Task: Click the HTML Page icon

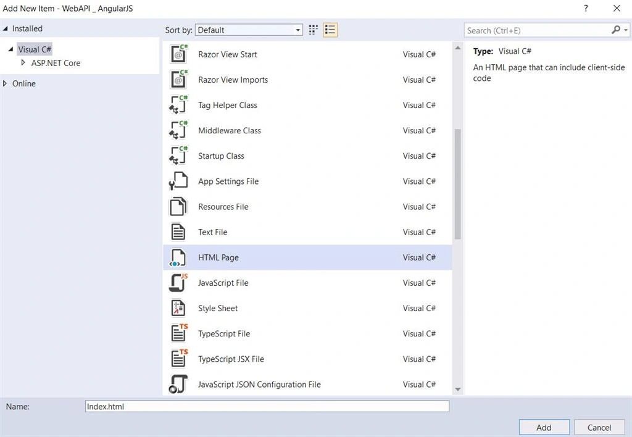Action: pyautogui.click(x=178, y=257)
